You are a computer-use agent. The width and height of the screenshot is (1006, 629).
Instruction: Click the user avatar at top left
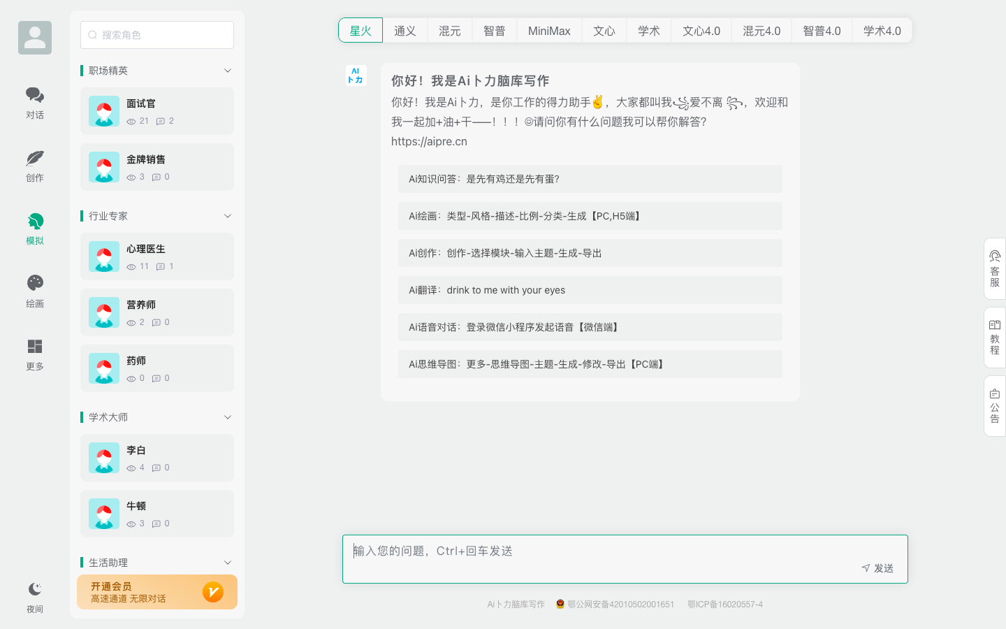(x=35, y=37)
